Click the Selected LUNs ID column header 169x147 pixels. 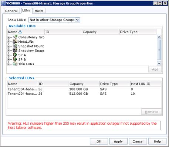(53, 84)
